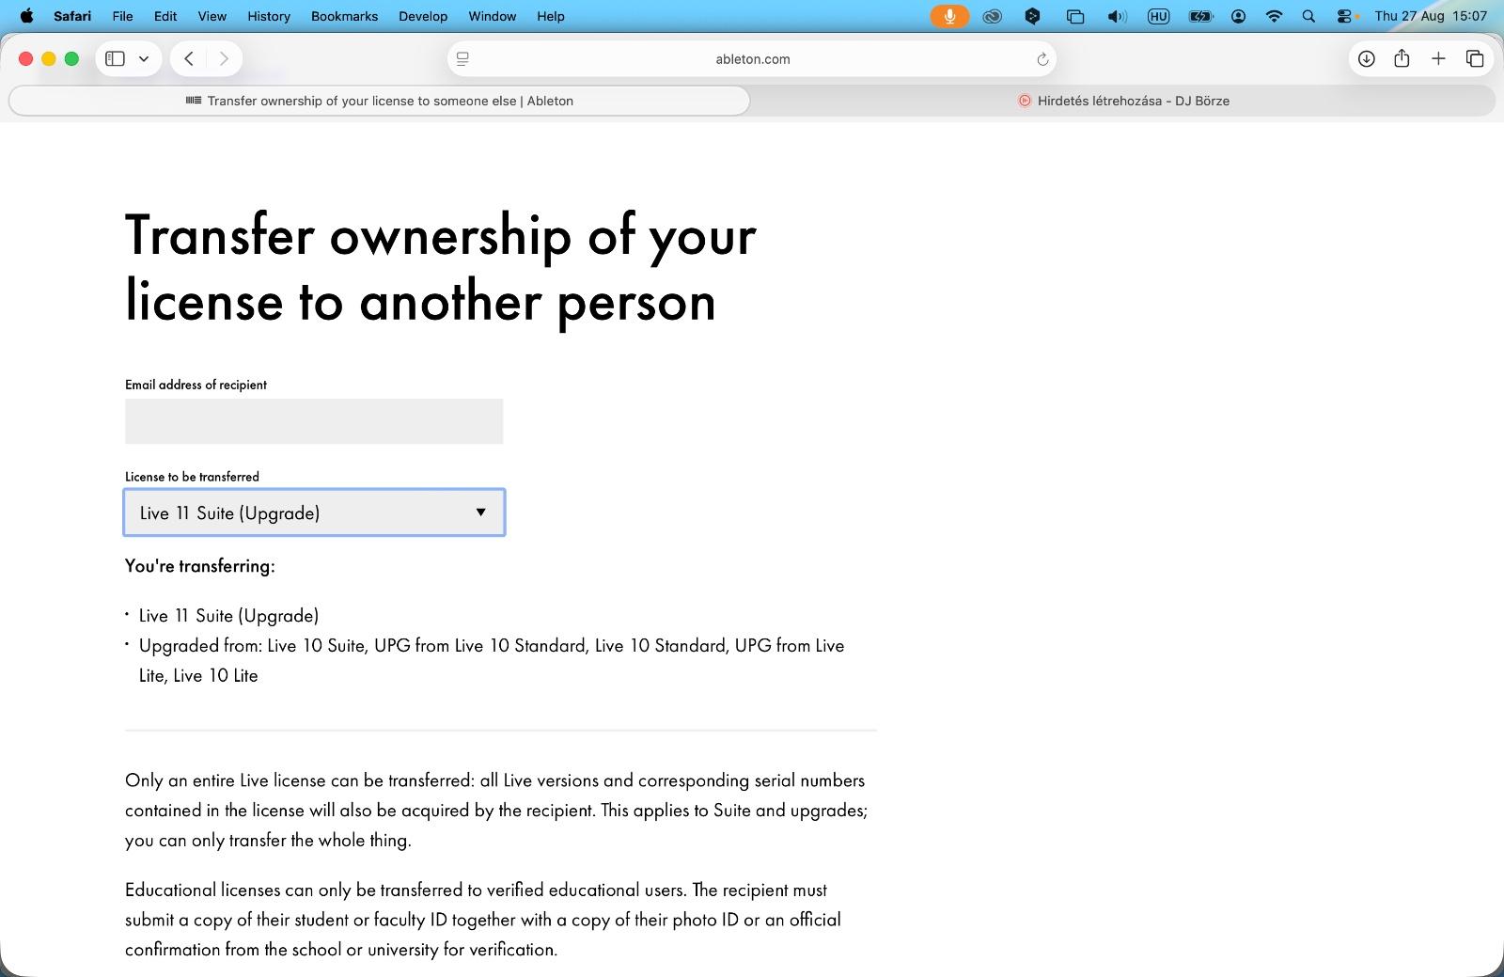1504x977 pixels.
Task: Open the page settings icon in address bar
Action: tap(462, 58)
